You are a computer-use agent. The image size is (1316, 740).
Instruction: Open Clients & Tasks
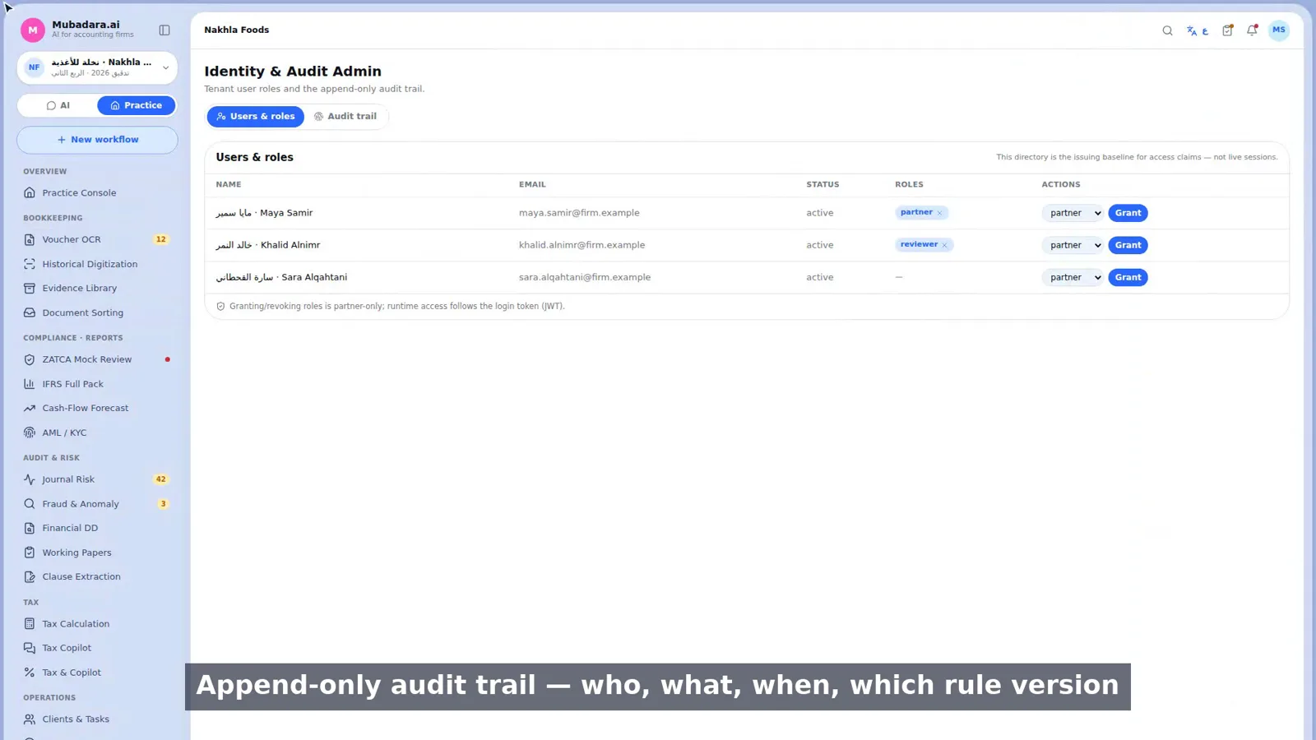pyautogui.click(x=97, y=719)
